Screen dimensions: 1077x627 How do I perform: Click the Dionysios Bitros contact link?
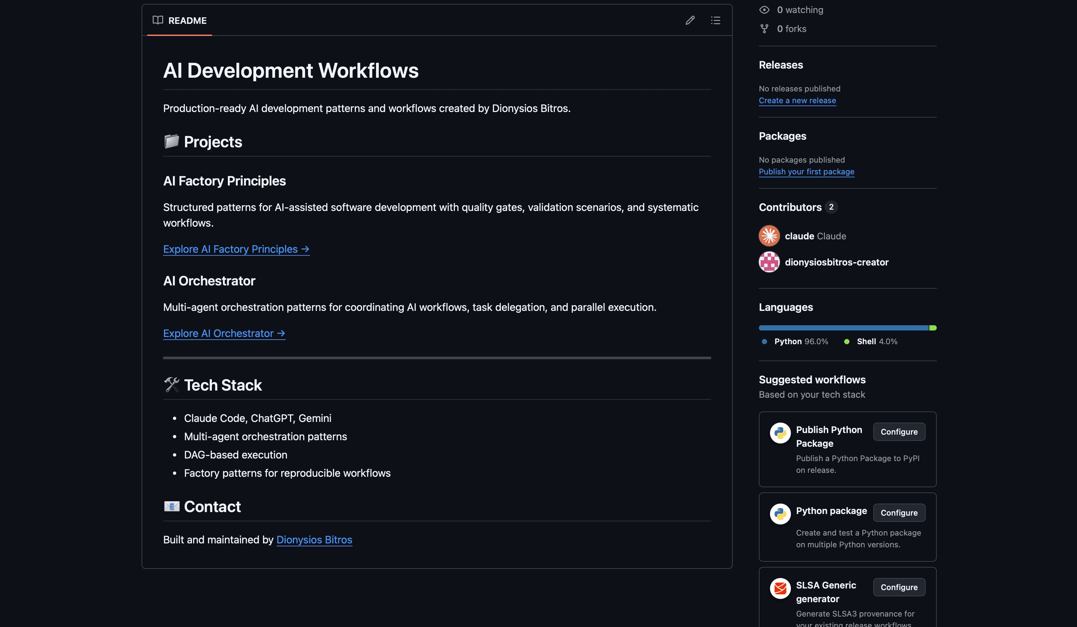pyautogui.click(x=314, y=539)
